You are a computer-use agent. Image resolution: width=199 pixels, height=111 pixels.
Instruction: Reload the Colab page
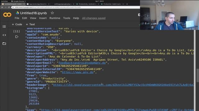pyautogui.click(x=9, y=7)
